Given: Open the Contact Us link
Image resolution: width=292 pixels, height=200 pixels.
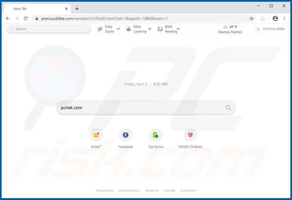Looking at the screenshot, I should click(152, 190).
